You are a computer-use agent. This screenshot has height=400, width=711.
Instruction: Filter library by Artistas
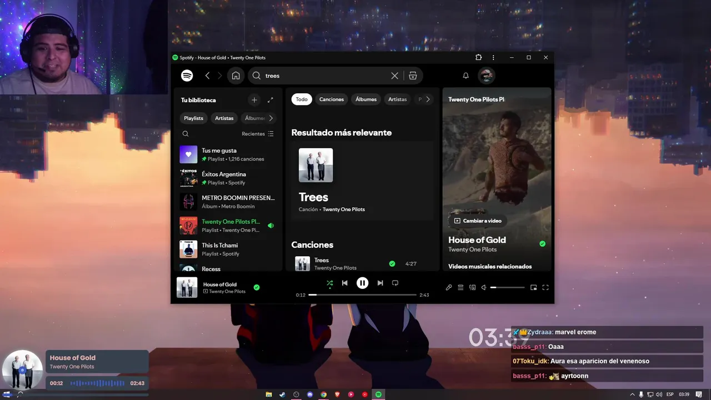(x=224, y=118)
